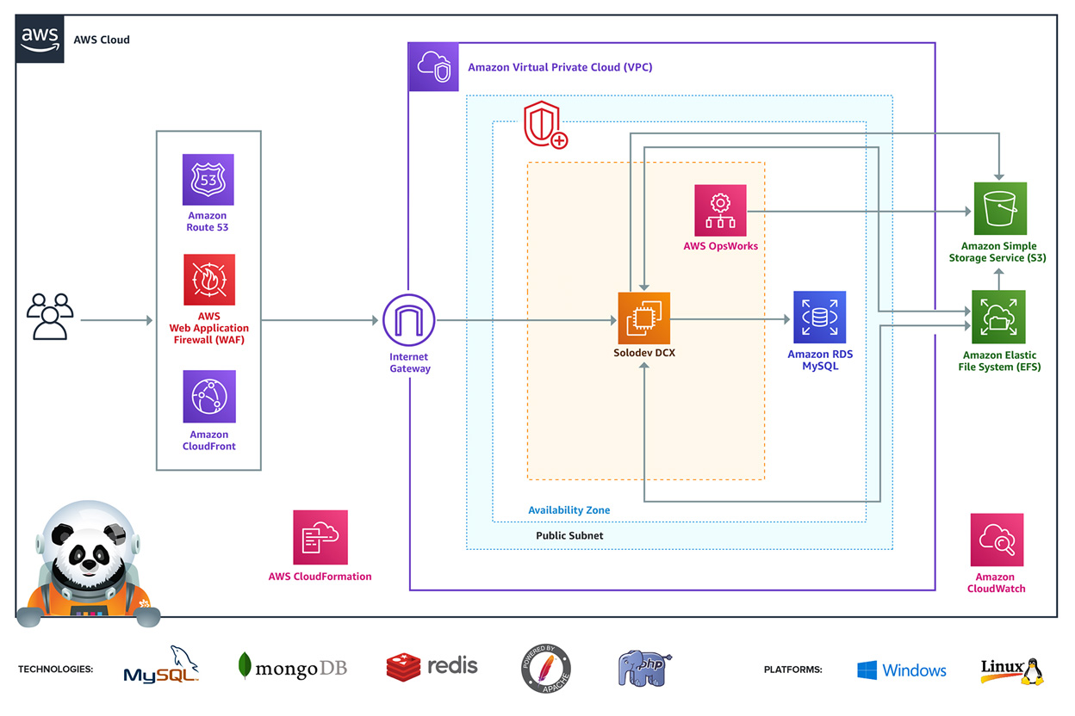
Task: Click the 'Amazon Simple Storage Service (S3)' caption
Action: click(998, 252)
